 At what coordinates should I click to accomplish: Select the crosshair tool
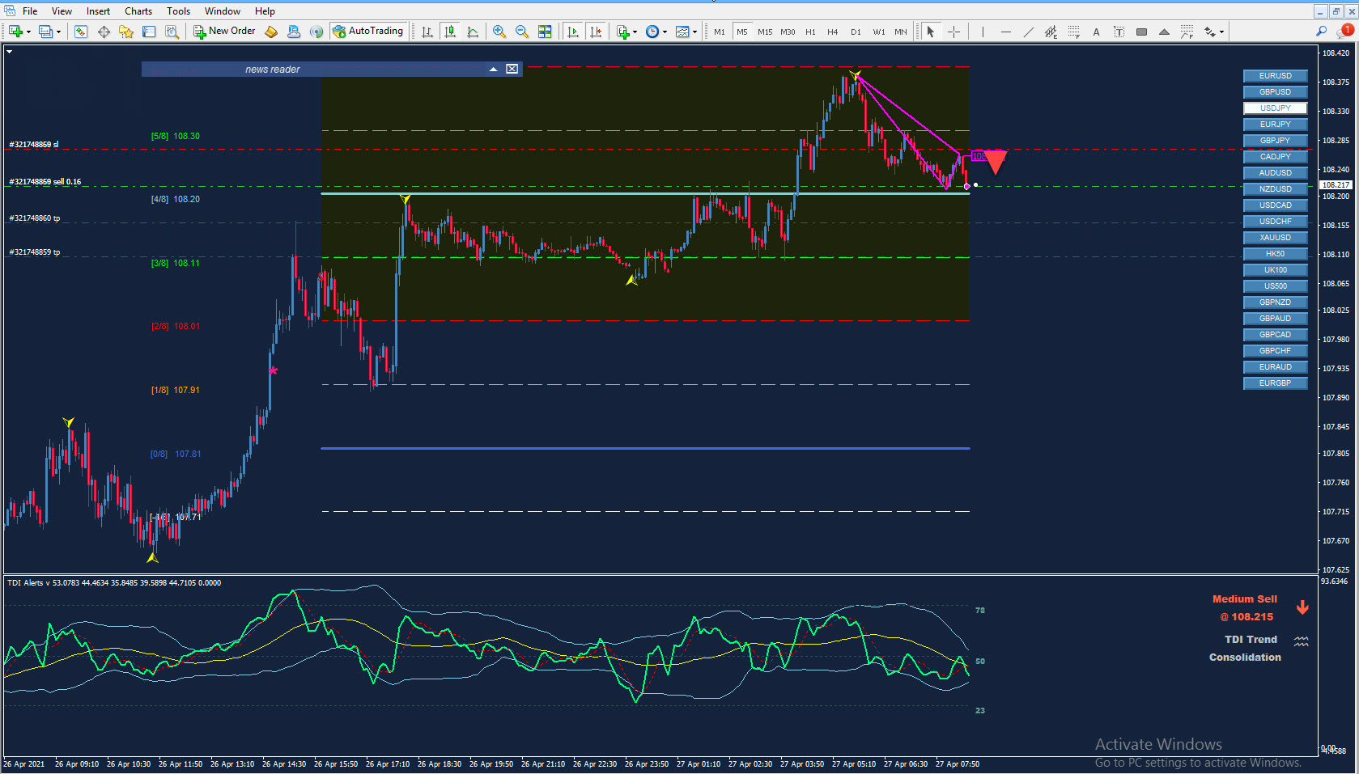[x=953, y=32]
